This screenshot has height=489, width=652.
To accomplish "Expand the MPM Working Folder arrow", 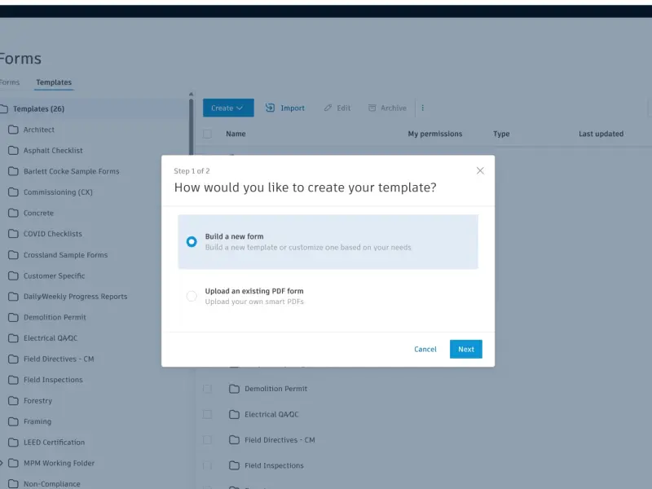I will 2,463.
